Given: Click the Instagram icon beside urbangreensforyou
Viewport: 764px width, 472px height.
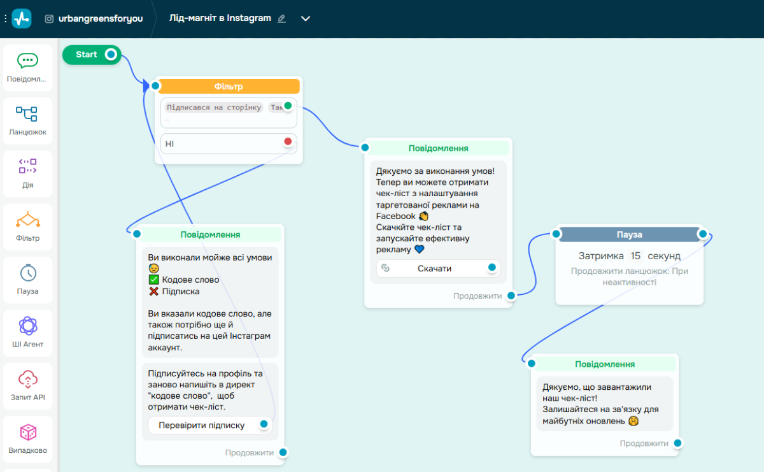Looking at the screenshot, I should pos(50,18).
